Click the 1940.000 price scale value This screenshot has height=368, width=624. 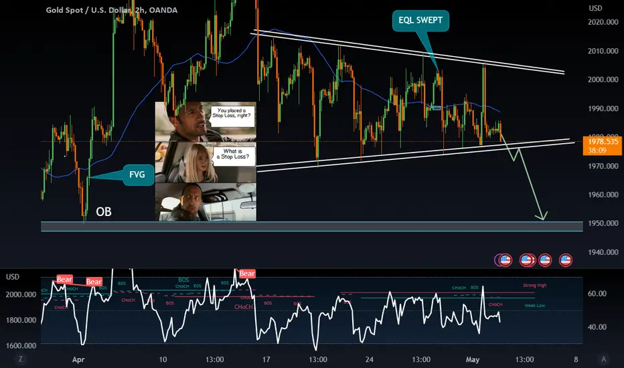click(603, 252)
